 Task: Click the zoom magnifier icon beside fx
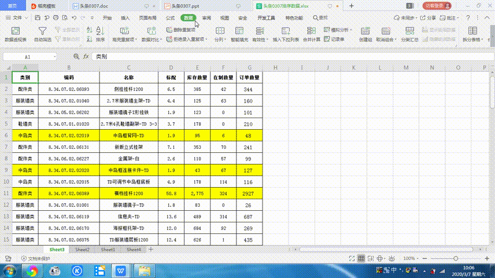pyautogui.click(x=76, y=56)
